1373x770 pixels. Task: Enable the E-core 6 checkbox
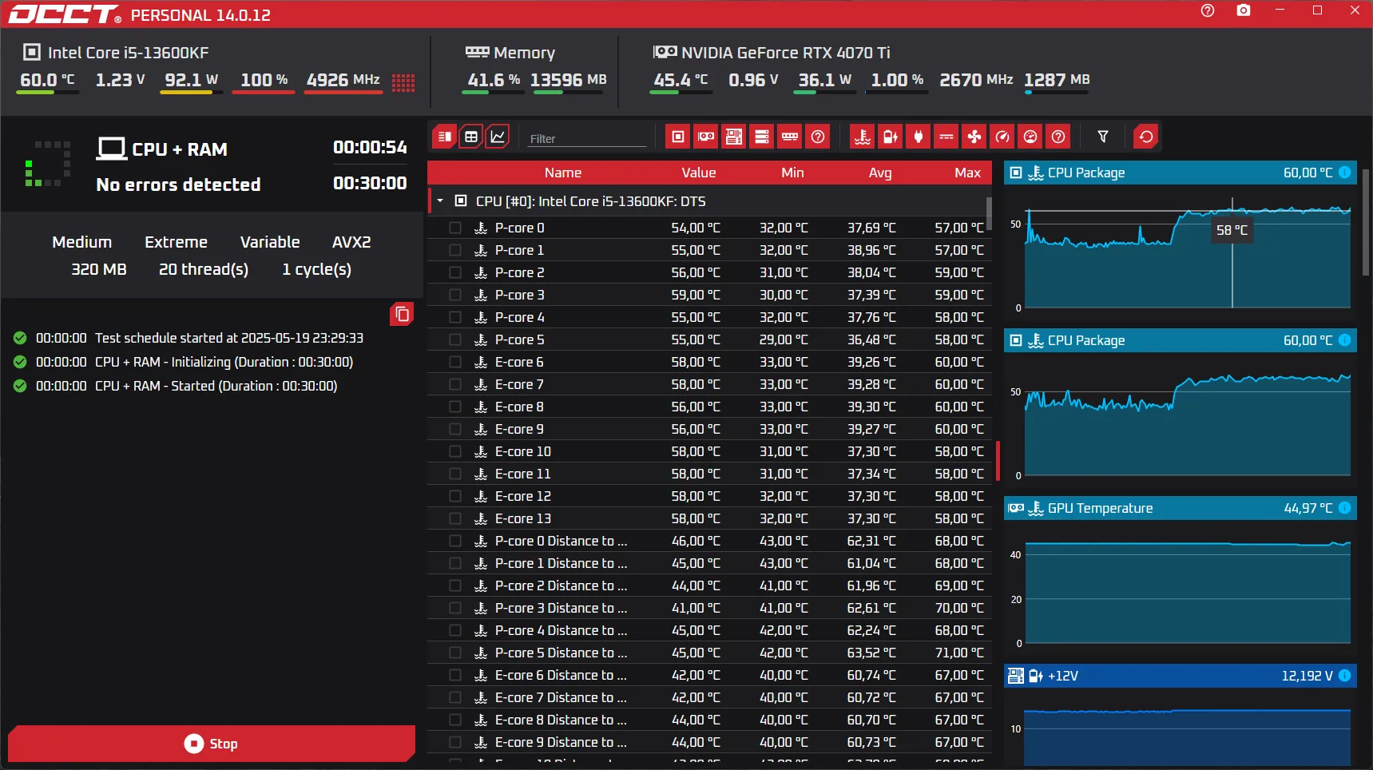[456, 362]
